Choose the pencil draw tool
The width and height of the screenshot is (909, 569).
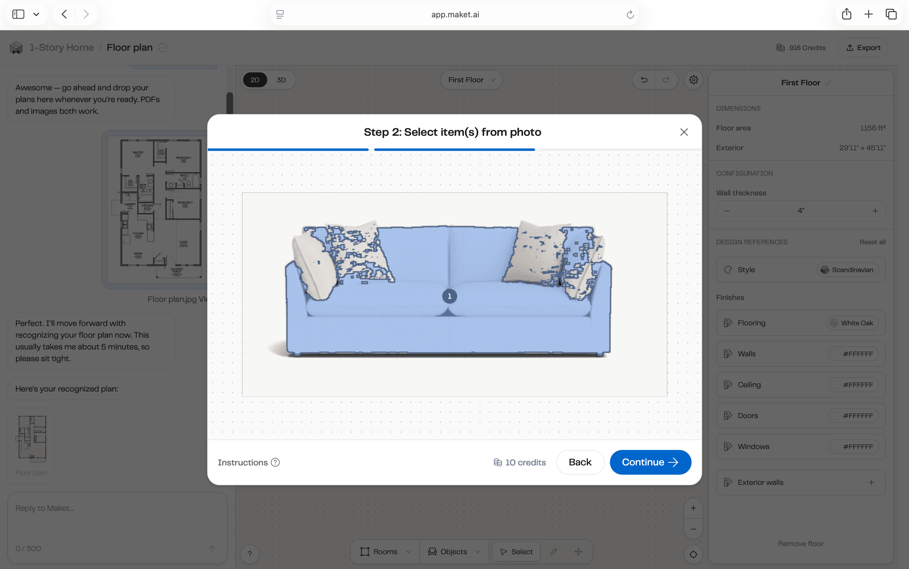(x=553, y=552)
